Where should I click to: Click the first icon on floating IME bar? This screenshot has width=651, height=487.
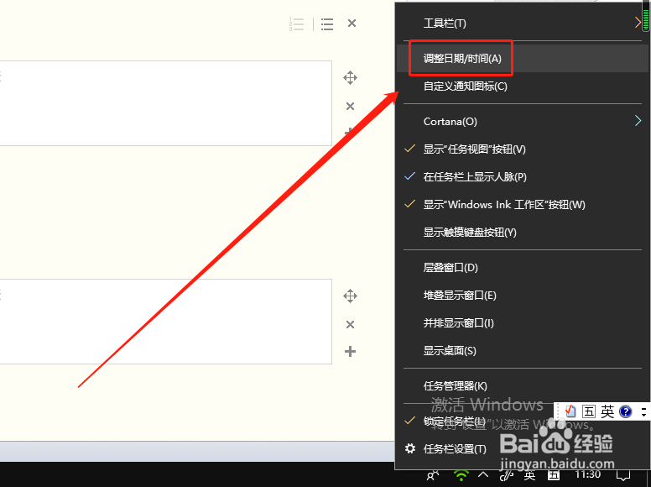[x=570, y=411]
